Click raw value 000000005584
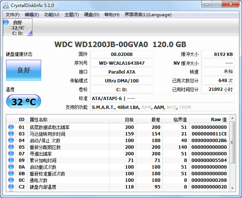Viewport: 242px width, 198px height. [x=209, y=160]
